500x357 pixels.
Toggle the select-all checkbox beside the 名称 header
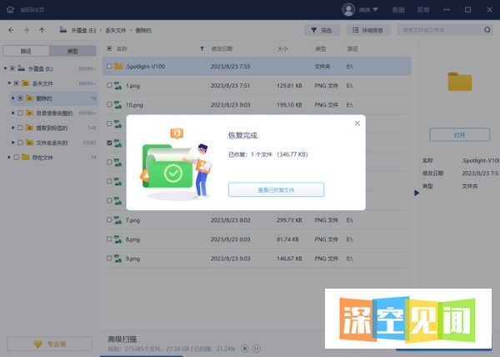[x=109, y=48]
